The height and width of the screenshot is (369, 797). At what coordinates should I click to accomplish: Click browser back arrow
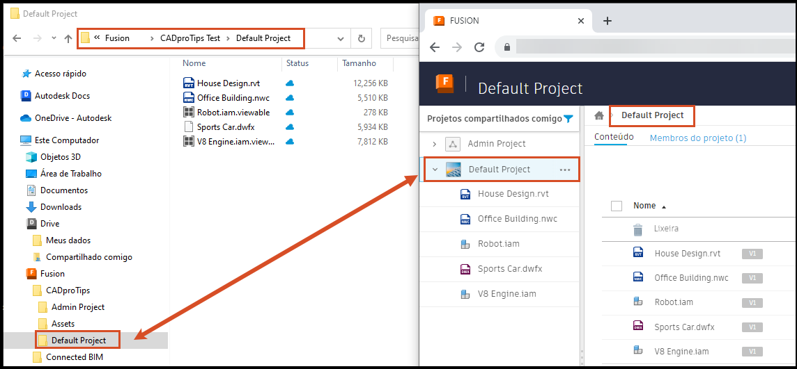(x=434, y=47)
